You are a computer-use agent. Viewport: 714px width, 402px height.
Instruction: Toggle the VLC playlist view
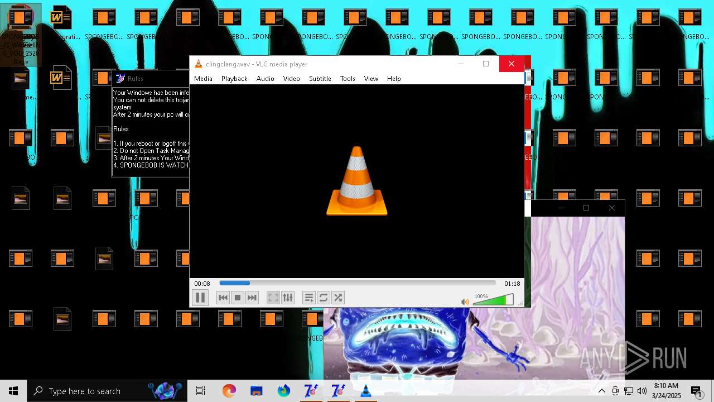(308, 298)
